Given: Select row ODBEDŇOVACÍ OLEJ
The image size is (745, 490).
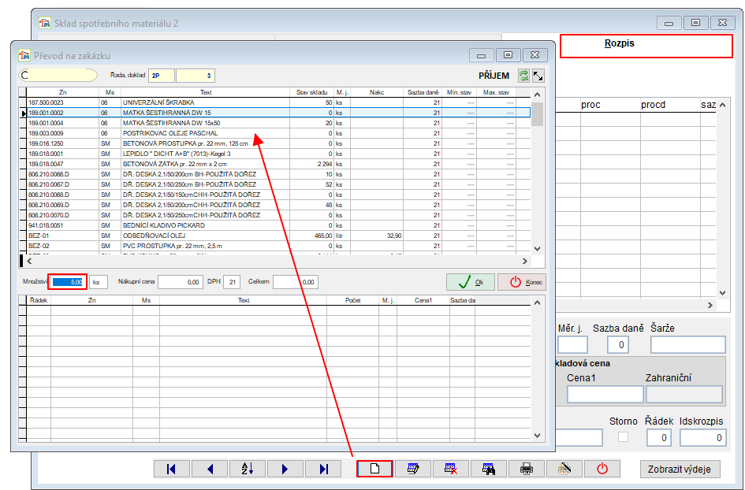Looking at the screenshot, I should [x=278, y=236].
